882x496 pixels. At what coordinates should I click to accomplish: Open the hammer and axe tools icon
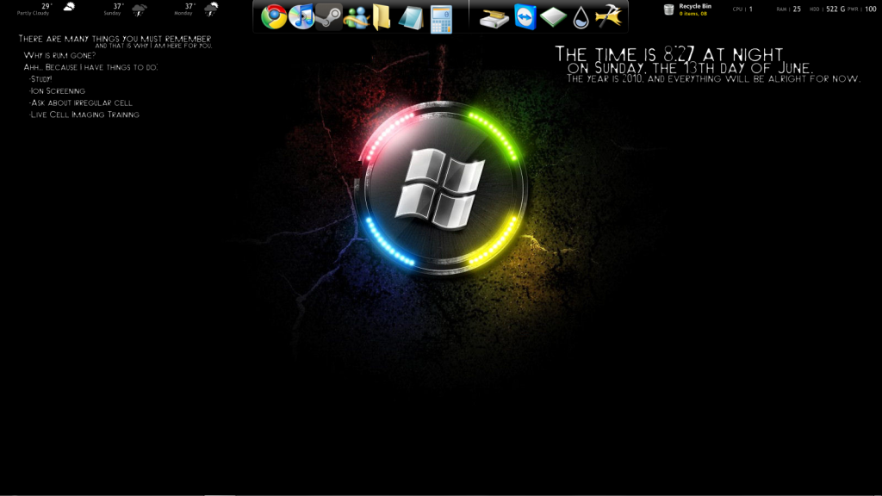tap(608, 16)
